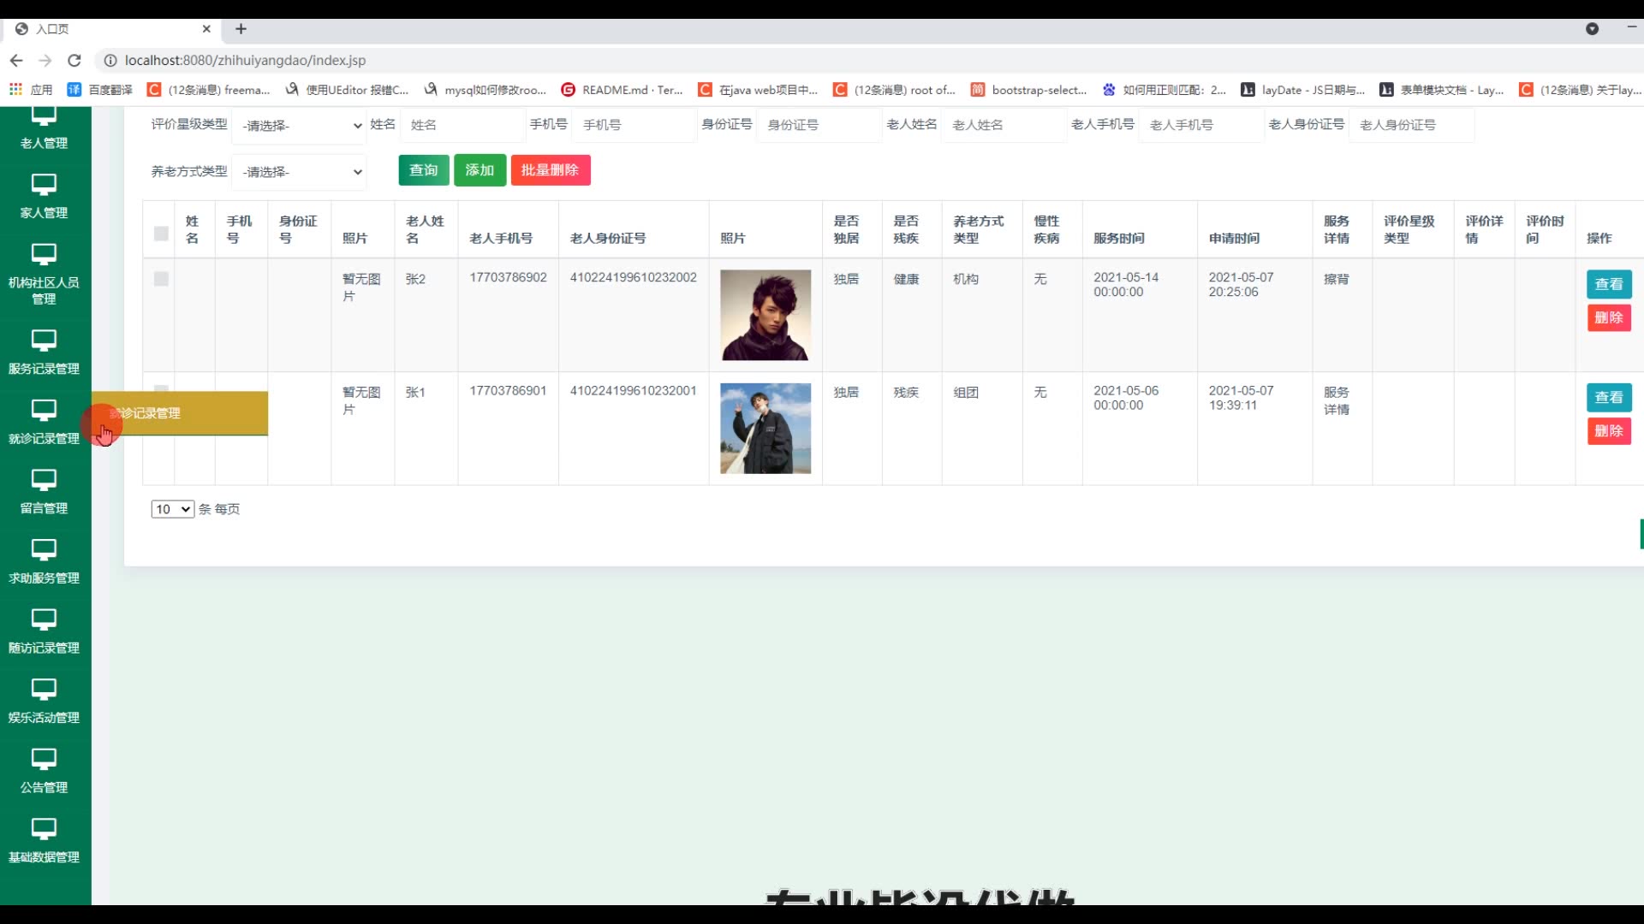Viewport: 1644px width, 924px height.
Task: Click 服务记录管理 sidebar icon
Action: tap(44, 341)
